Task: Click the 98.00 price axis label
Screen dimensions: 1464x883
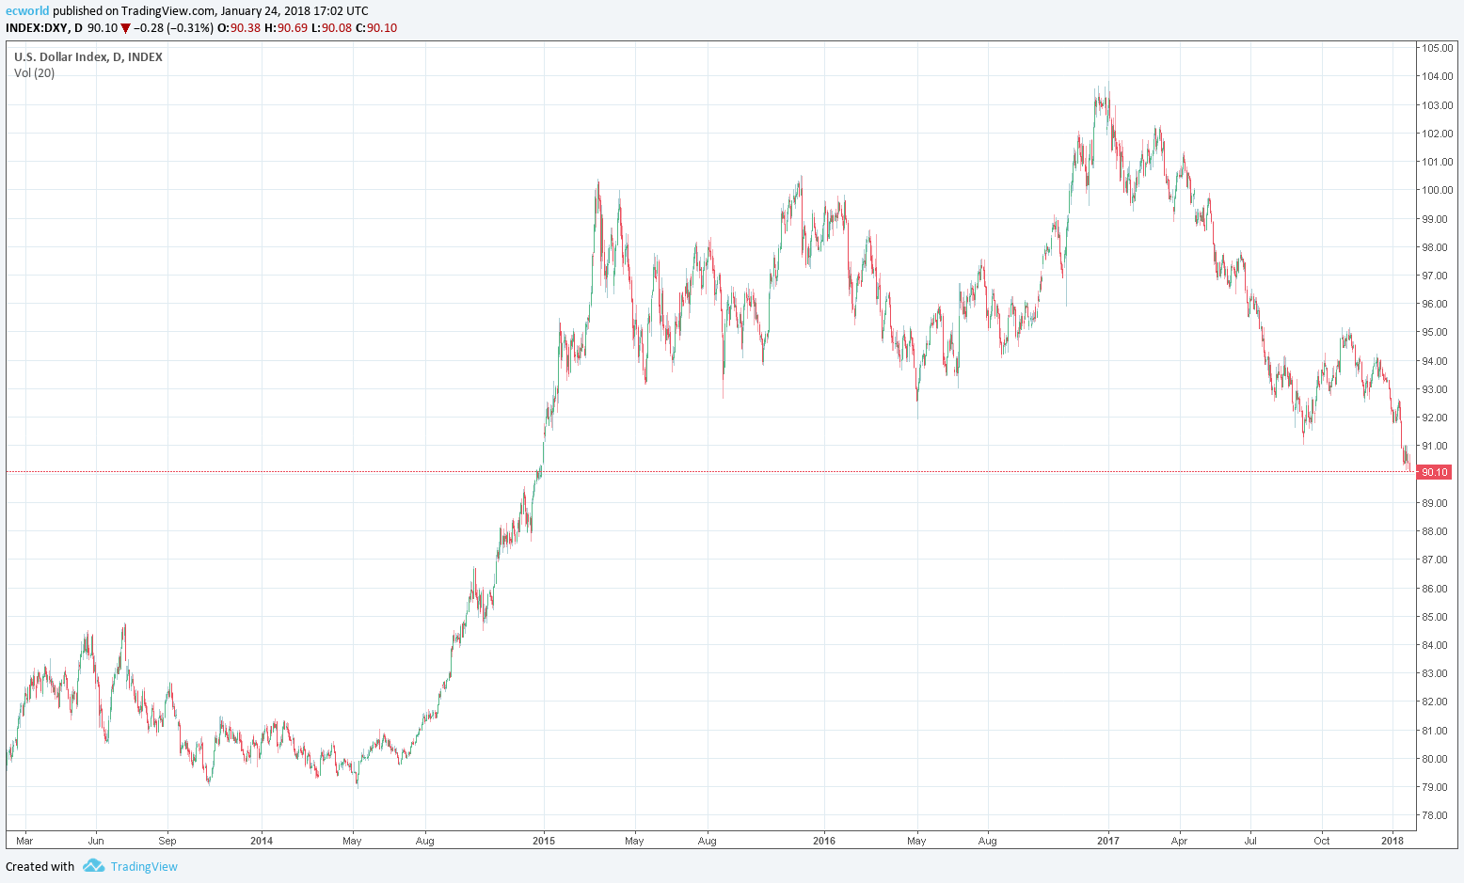Action: (x=1435, y=247)
